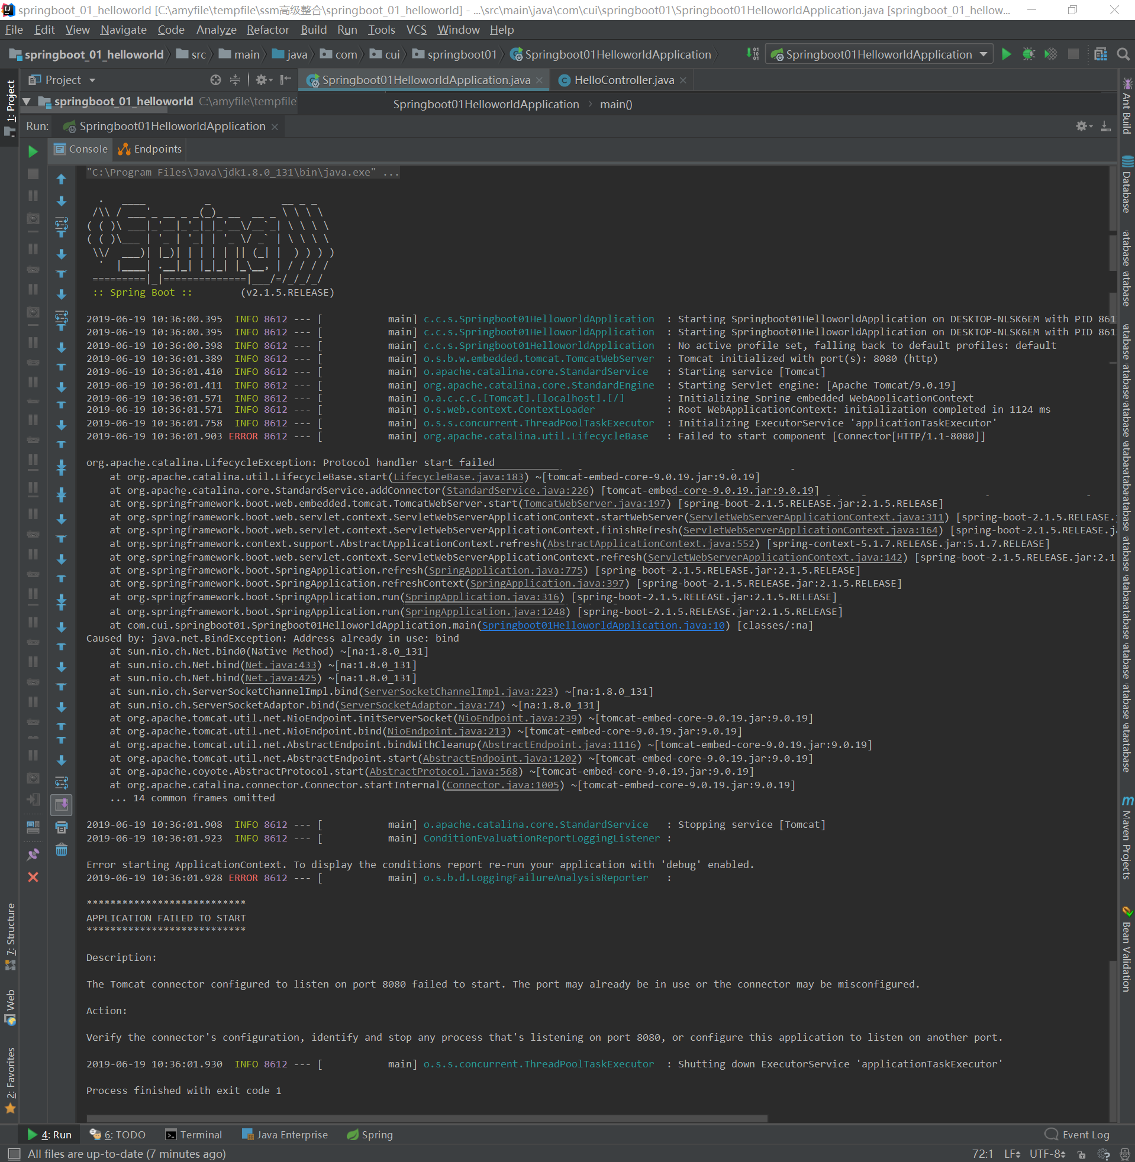Open Project panel gear settings dropdown
Viewport: 1135px width, 1162px height.
[263, 80]
